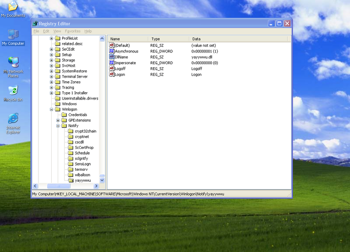Click the Logon string value icon
Image resolution: width=350 pixels, height=252 pixels.
(112, 74)
